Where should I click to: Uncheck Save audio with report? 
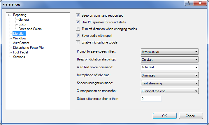tap(78, 36)
